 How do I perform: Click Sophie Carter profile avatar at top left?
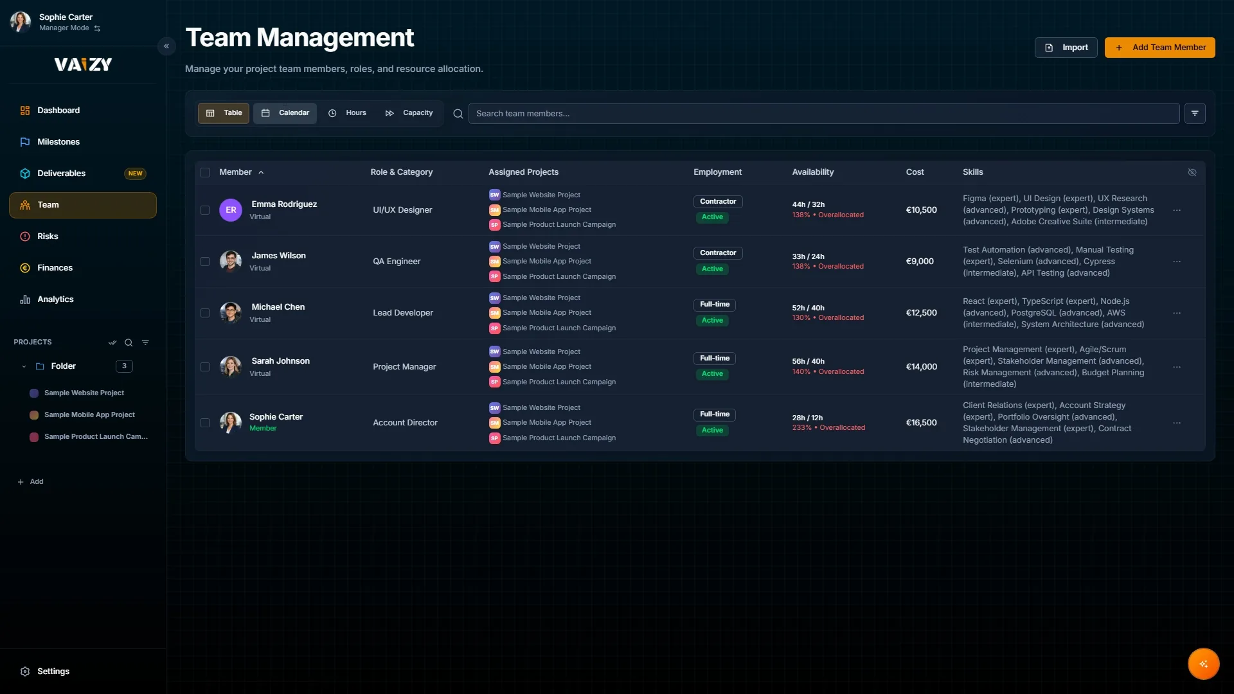(x=21, y=22)
